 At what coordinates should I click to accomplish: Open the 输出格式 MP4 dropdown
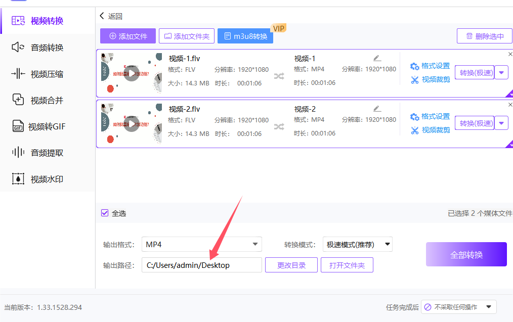point(201,244)
